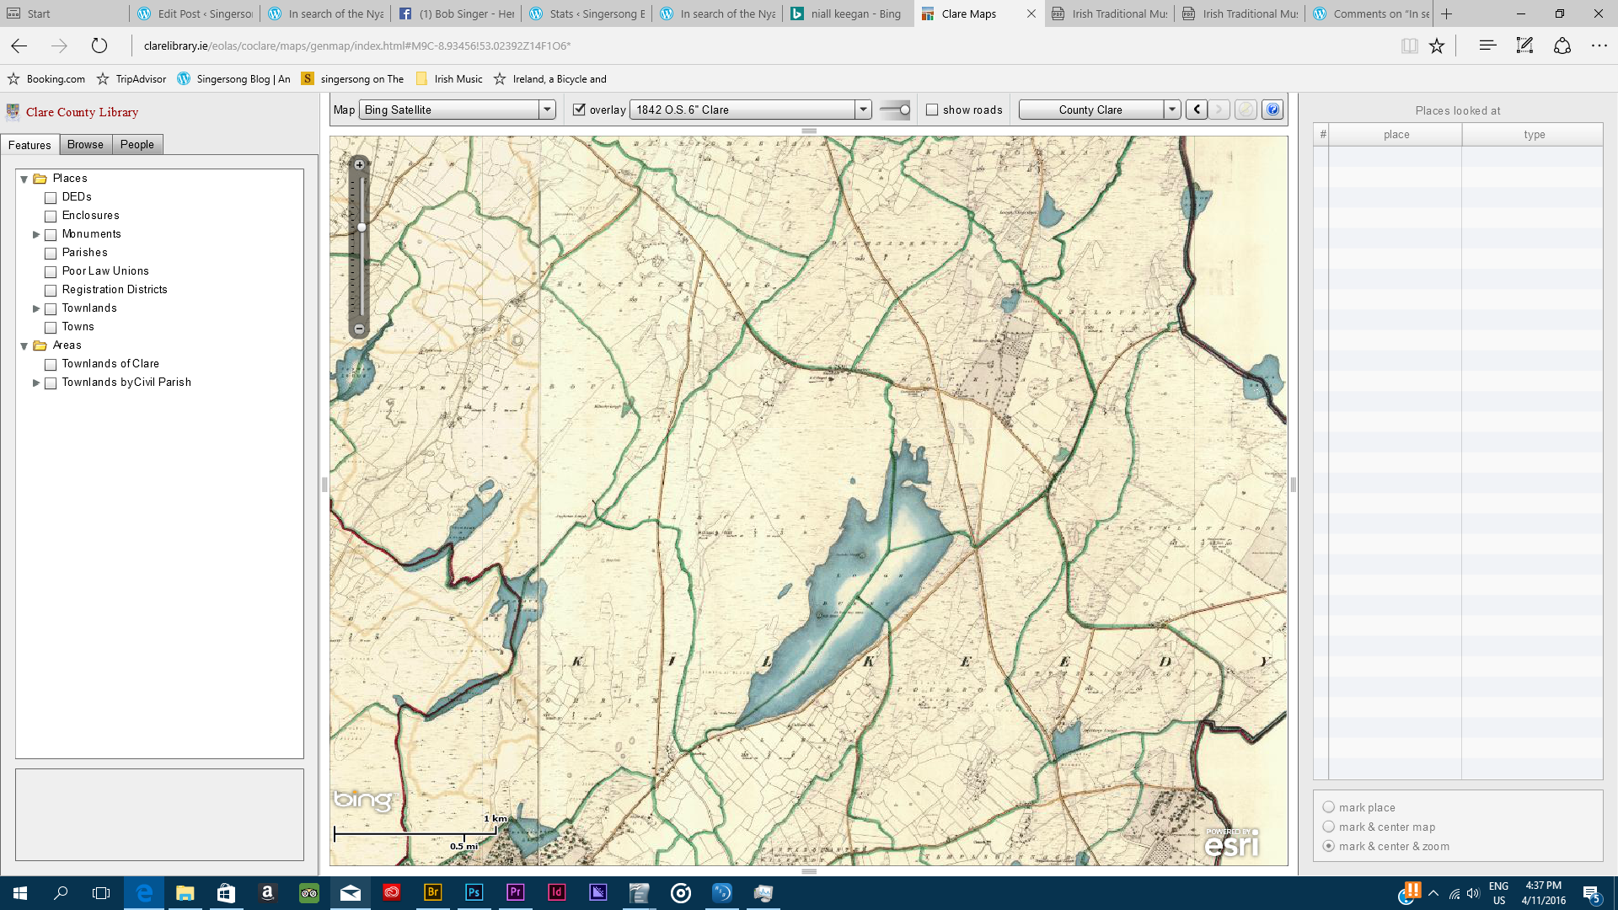Open Photoshop from the taskbar
The width and height of the screenshot is (1618, 910).
point(474,892)
